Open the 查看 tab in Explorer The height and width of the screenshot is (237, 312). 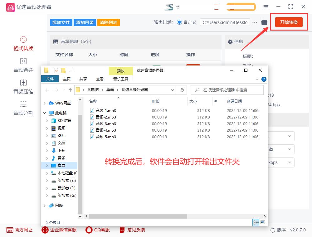100,79
